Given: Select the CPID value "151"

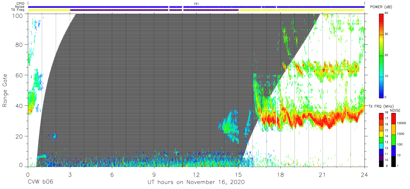Looking at the screenshot, I should point(196,4).
